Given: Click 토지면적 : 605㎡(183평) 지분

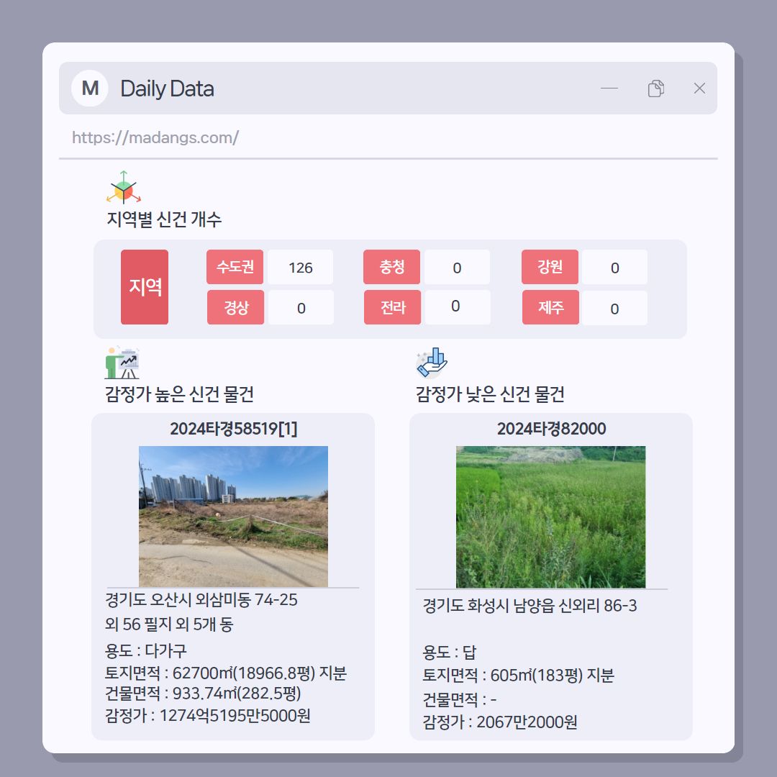Looking at the screenshot, I should 518,675.
